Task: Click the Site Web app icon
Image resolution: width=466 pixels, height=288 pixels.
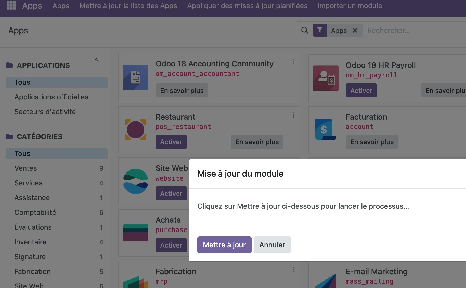Action: [136, 181]
